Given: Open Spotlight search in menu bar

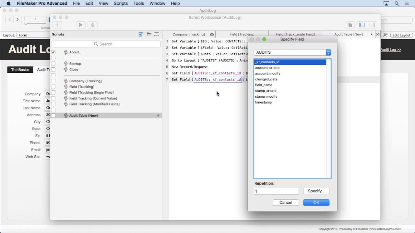Looking at the screenshot, I should (x=397, y=3).
